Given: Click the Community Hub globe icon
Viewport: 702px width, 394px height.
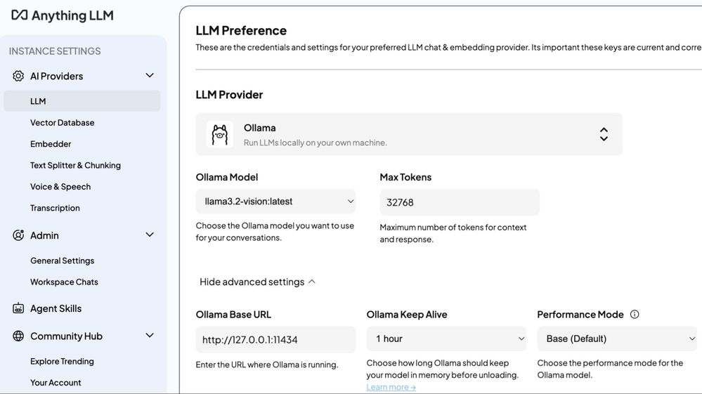Looking at the screenshot, I should (x=18, y=336).
